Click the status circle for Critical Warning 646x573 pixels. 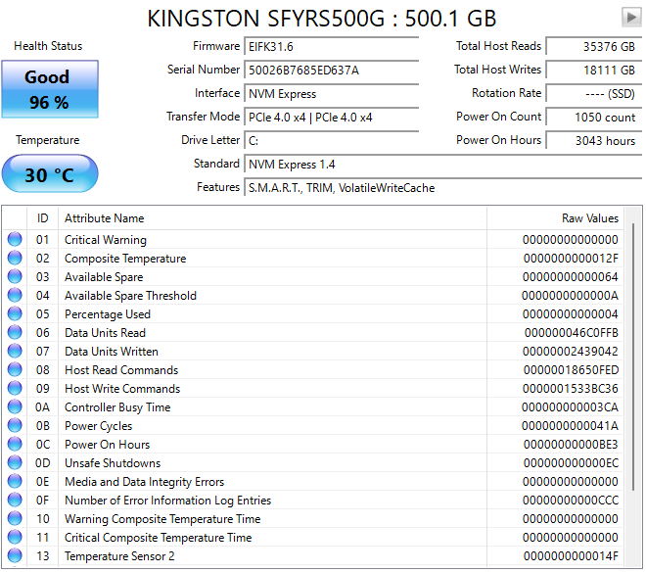click(x=15, y=240)
